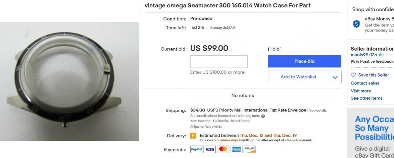Open the 1 bid history link

tap(275, 49)
